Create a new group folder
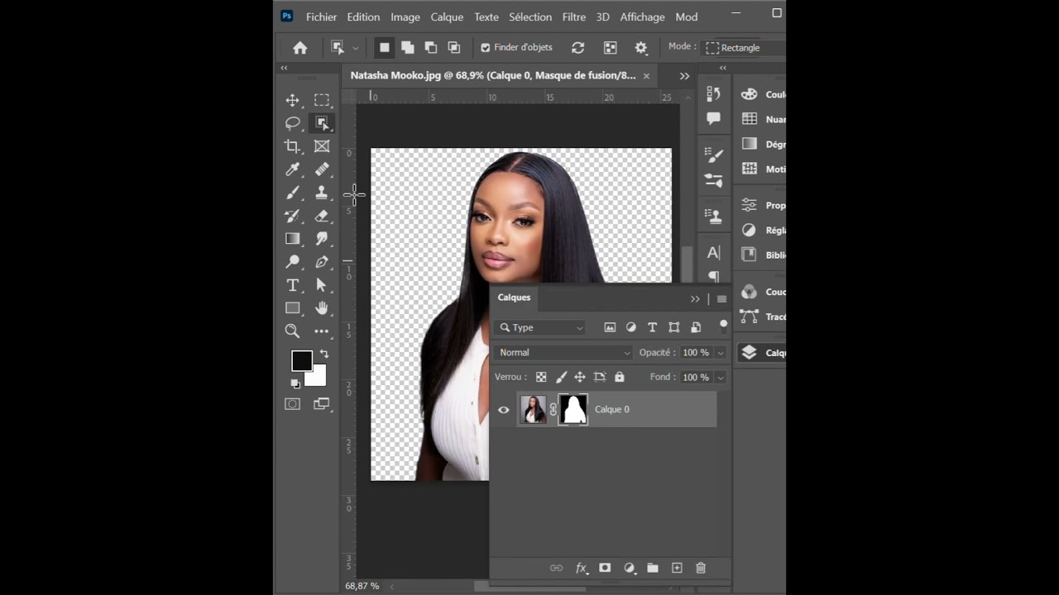Viewport: 1059px width, 595px height. pyautogui.click(x=653, y=568)
